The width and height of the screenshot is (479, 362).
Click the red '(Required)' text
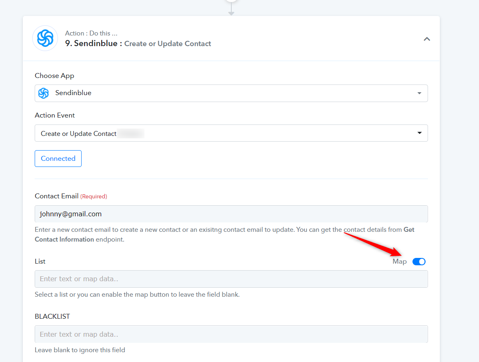[x=94, y=196]
